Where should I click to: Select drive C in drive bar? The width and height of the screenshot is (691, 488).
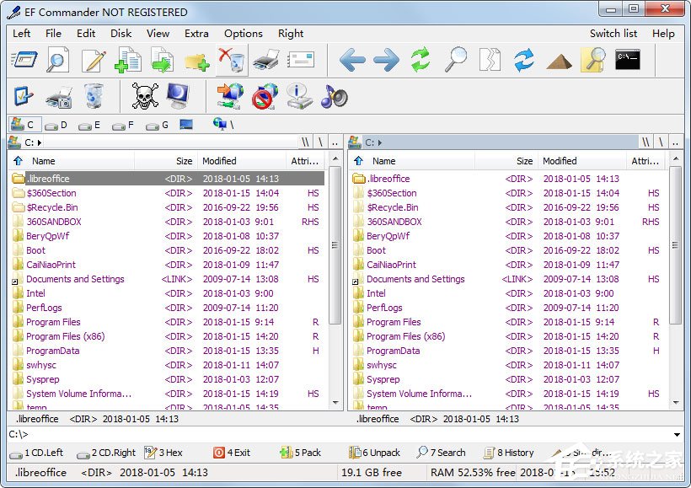click(x=24, y=125)
